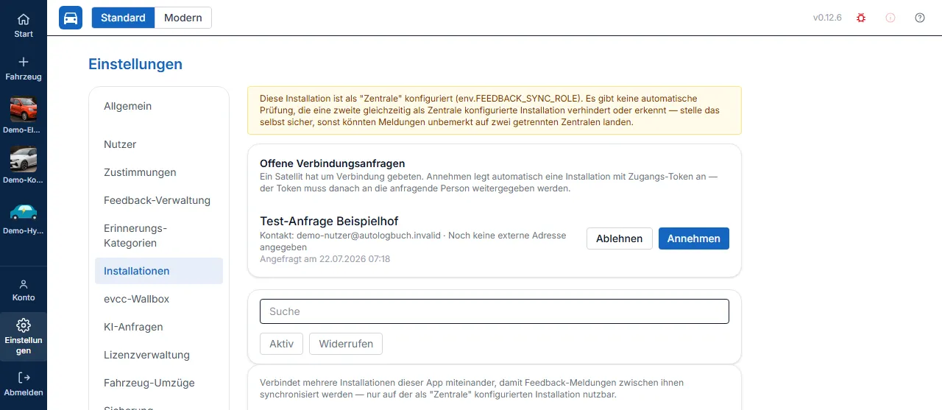The width and height of the screenshot is (942, 410).
Task: Toggle the Widerrufen filter
Action: pos(346,344)
